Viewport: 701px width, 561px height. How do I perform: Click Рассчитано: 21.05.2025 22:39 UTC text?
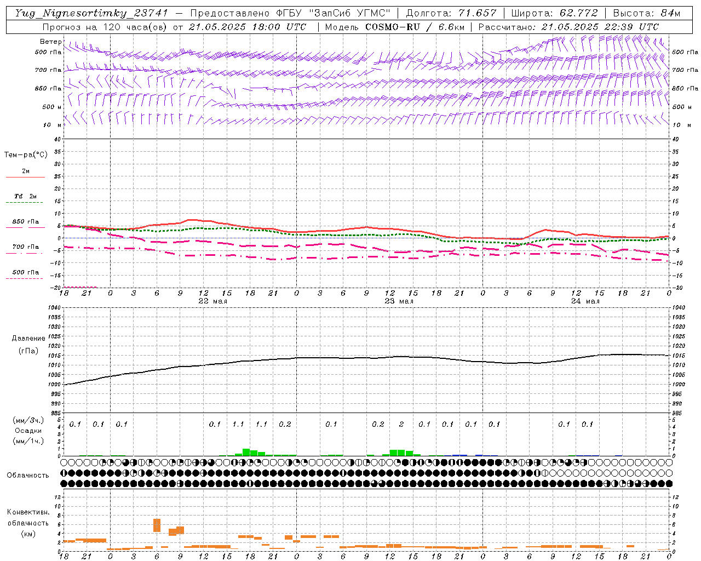coord(568,27)
